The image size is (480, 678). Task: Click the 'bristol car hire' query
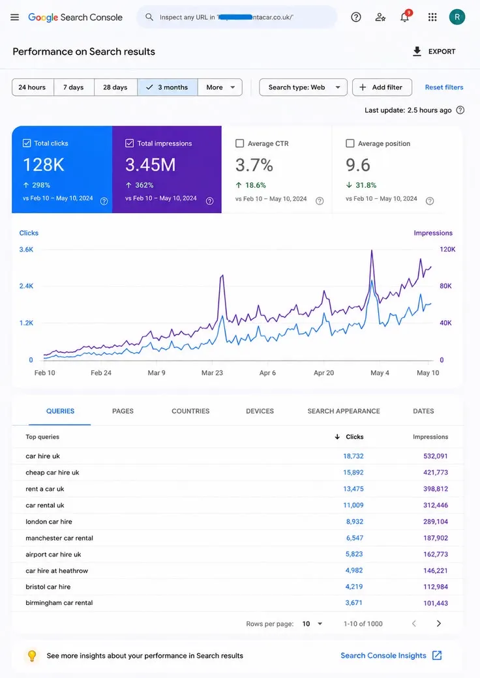[48, 587]
